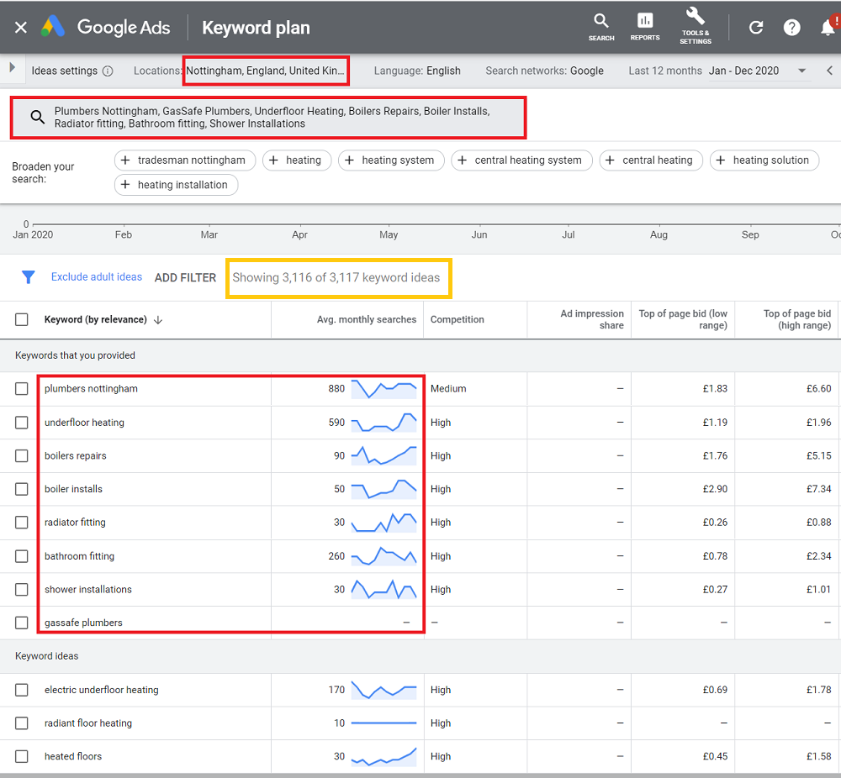Viewport: 841px width, 778px height.
Task: Open the notifications bell icon
Action: point(828,27)
